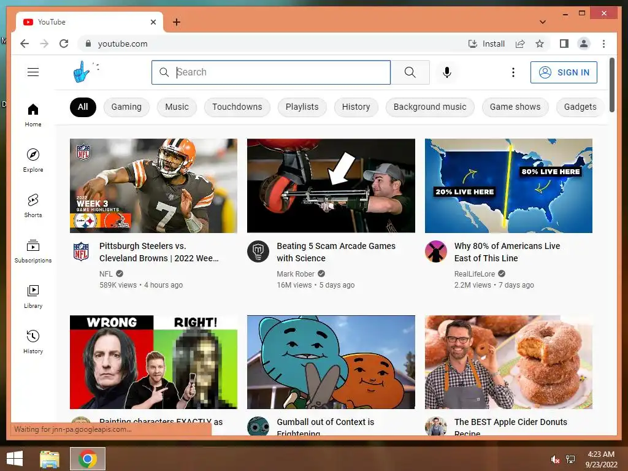The image size is (628, 471).
Task: Open Explore in the sidebar
Action: click(33, 161)
